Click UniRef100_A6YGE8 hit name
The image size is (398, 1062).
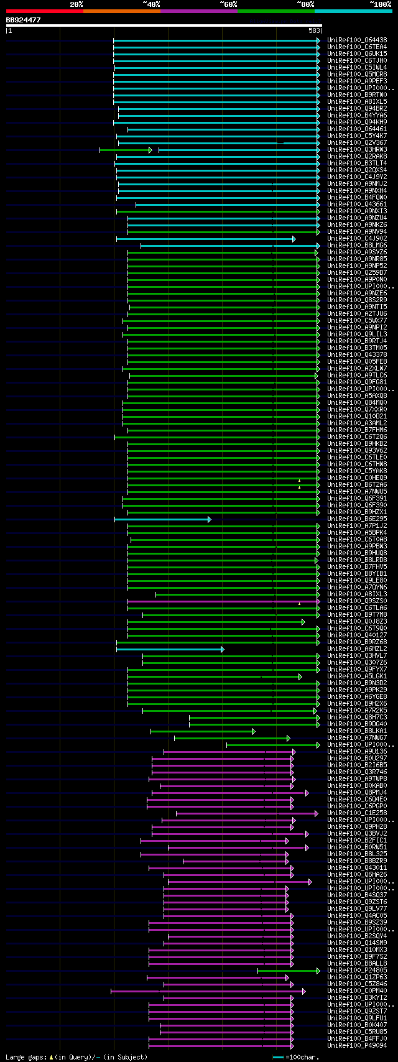coord(357,696)
